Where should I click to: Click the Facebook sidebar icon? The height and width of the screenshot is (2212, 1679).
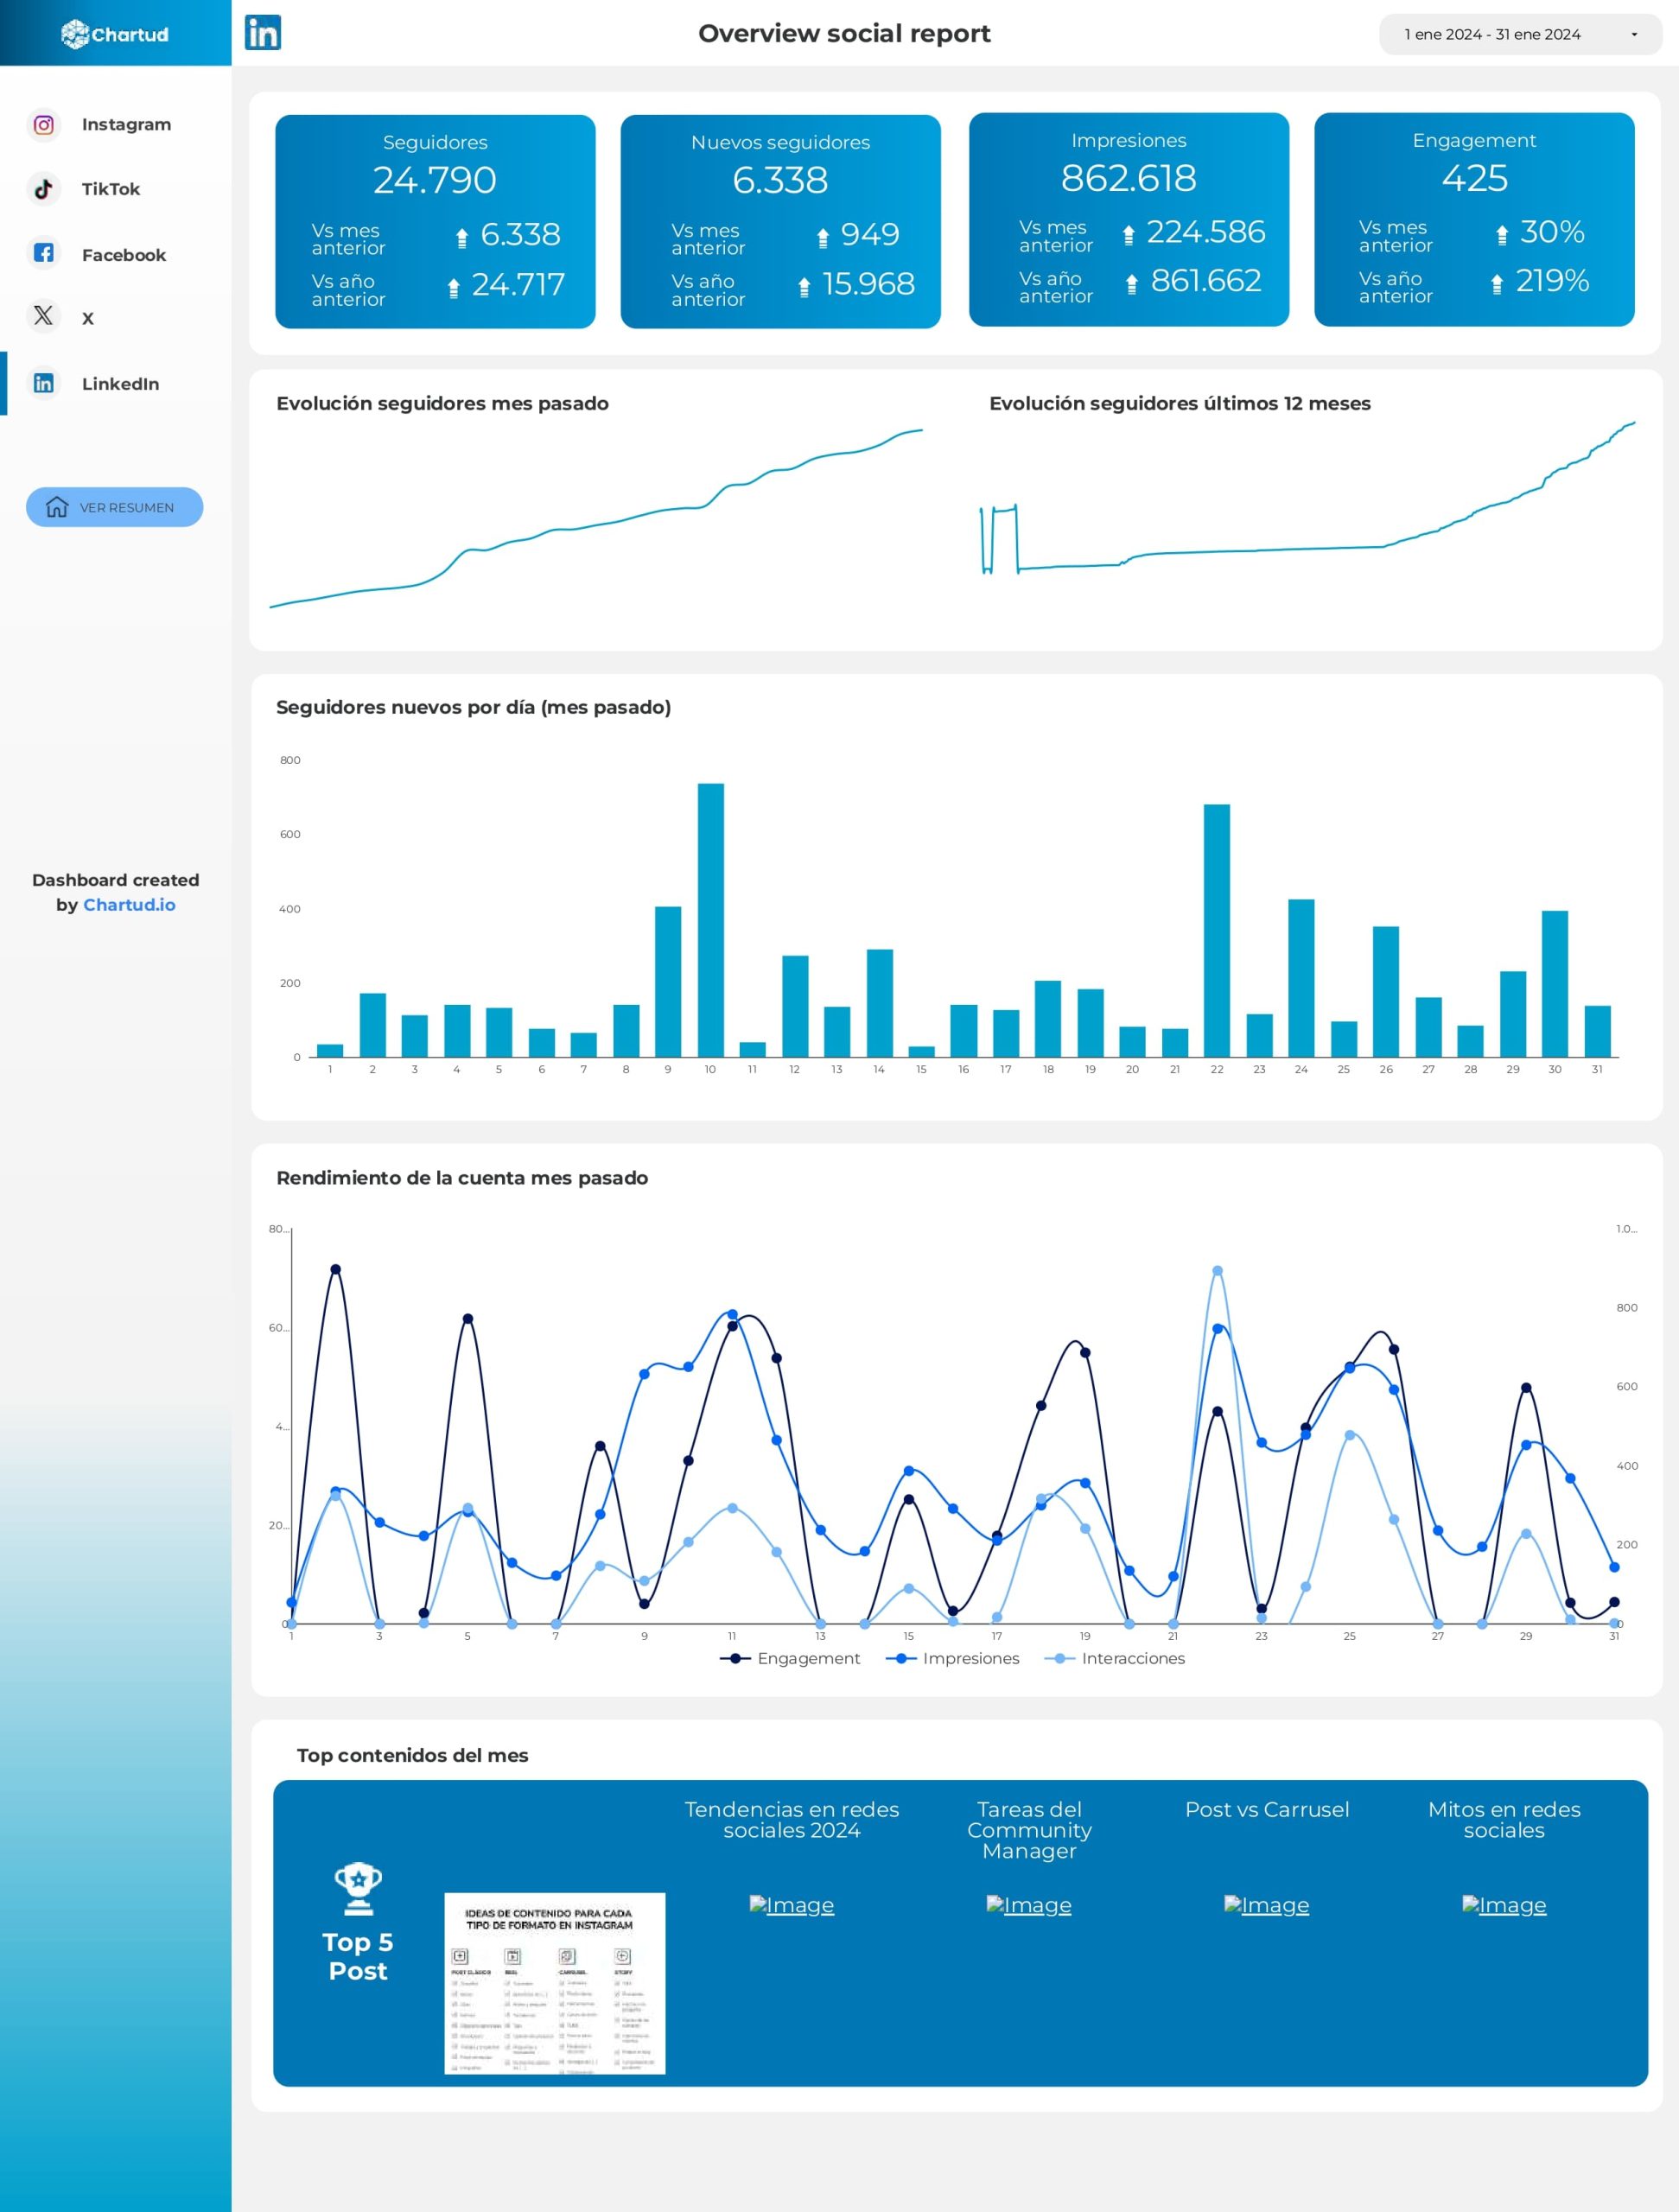point(44,253)
